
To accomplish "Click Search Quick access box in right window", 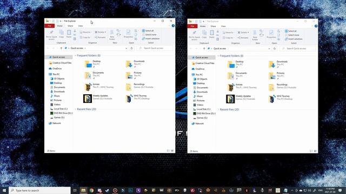I will click(298, 48).
